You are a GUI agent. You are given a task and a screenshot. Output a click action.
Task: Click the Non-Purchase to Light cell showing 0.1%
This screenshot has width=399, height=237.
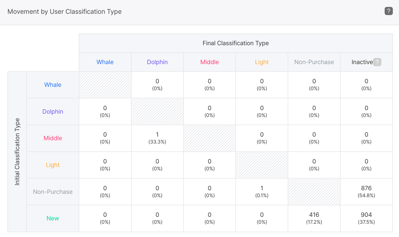[x=262, y=192]
